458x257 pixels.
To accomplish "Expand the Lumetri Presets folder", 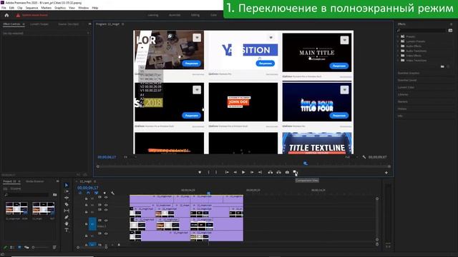I will coord(398,41).
